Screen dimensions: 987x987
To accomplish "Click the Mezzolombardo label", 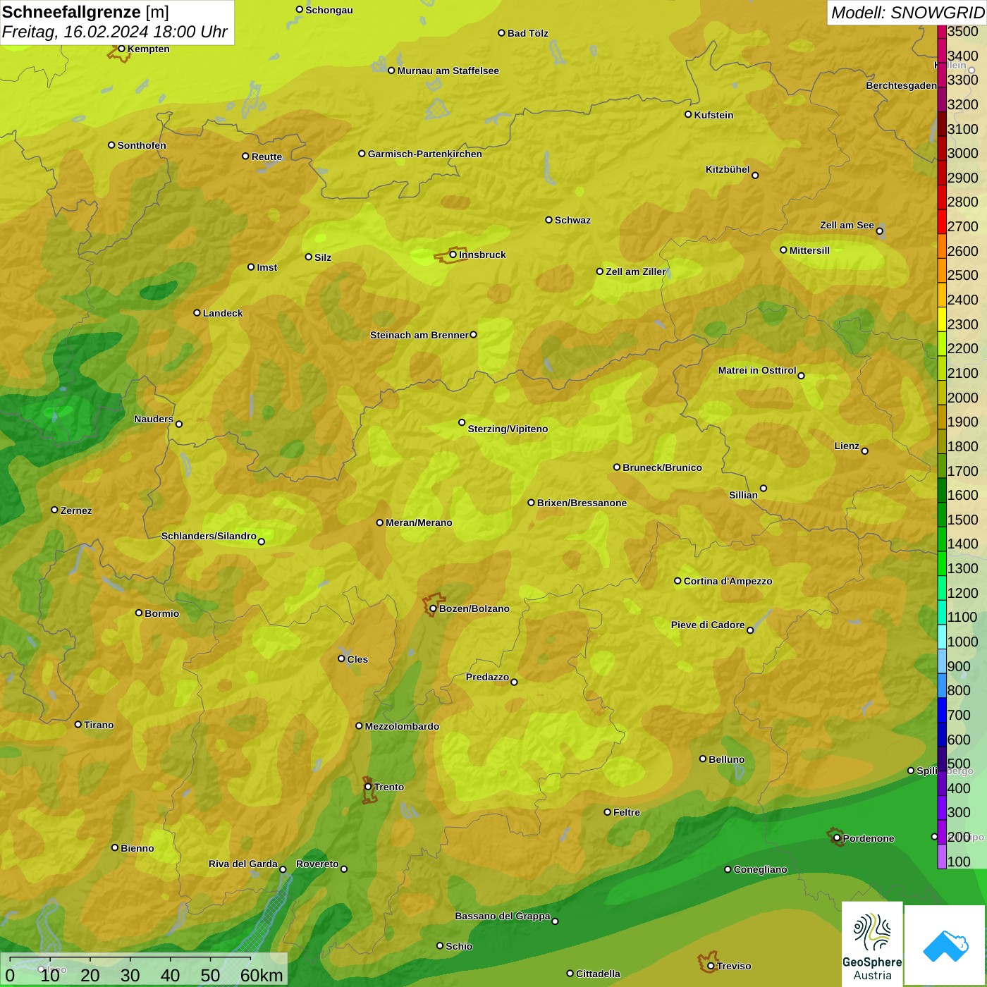I will tap(402, 726).
